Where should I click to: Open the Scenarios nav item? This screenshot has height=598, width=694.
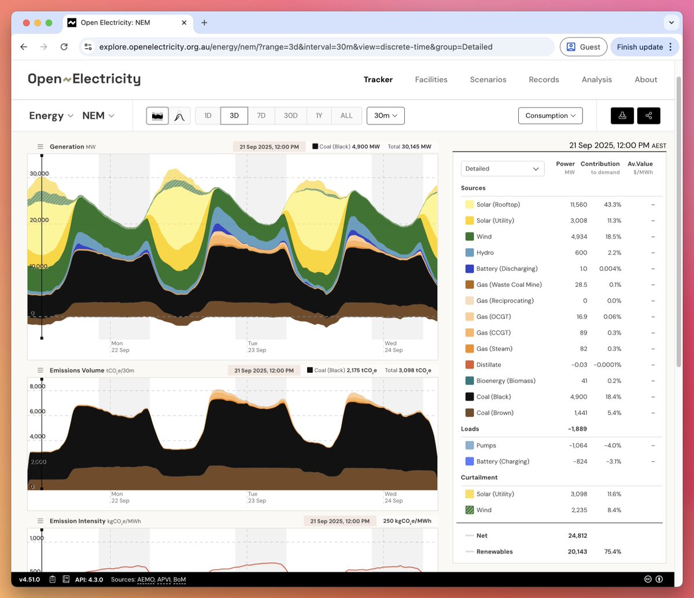pyautogui.click(x=488, y=80)
